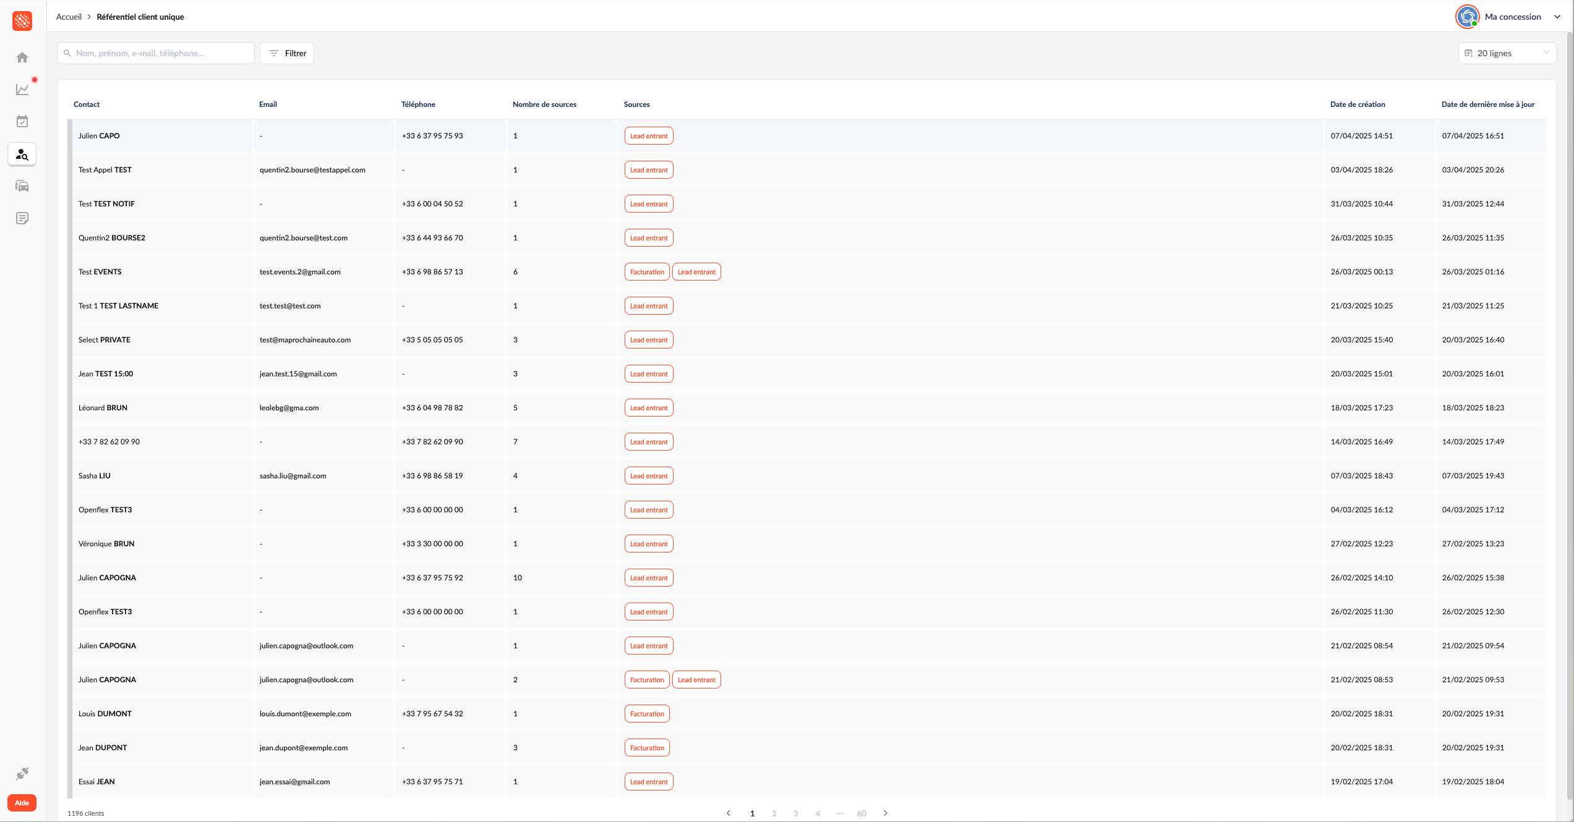Screen dimensions: 1574x822
Task: Click the Filtrer button
Action: (287, 53)
